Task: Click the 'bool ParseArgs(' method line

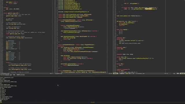Action: (x=65, y=56)
